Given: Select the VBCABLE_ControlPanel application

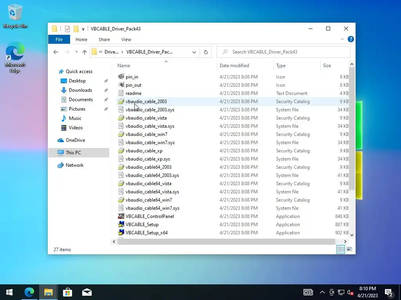Looking at the screenshot, I should pyautogui.click(x=150, y=216).
